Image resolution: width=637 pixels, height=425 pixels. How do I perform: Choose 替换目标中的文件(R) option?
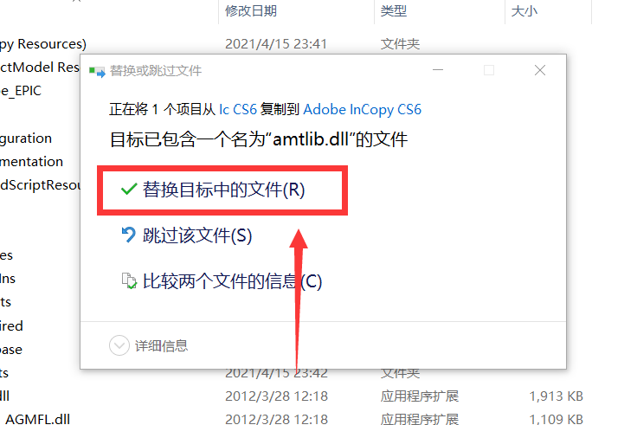pyautogui.click(x=223, y=190)
